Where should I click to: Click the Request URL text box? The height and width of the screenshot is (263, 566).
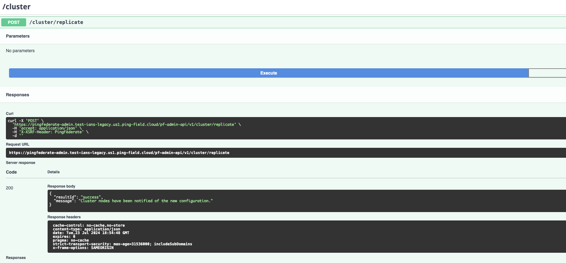(286, 153)
